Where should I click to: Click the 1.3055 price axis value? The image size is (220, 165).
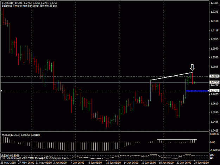click(x=214, y=39)
